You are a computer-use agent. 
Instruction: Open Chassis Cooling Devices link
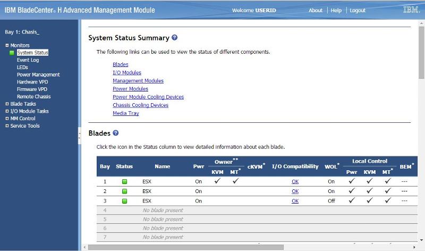140,105
